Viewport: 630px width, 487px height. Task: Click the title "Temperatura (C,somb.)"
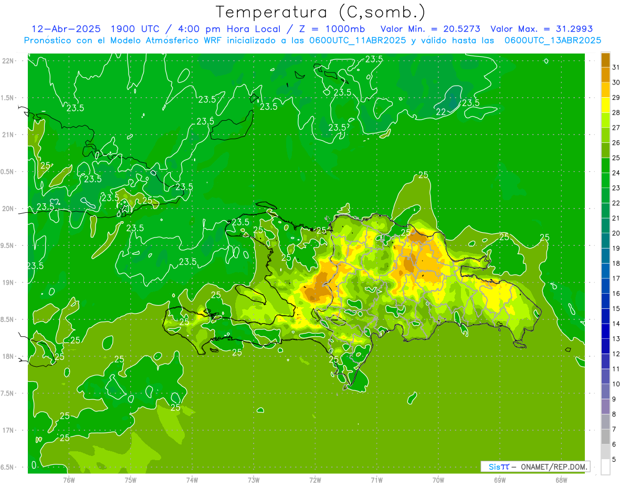(321, 12)
